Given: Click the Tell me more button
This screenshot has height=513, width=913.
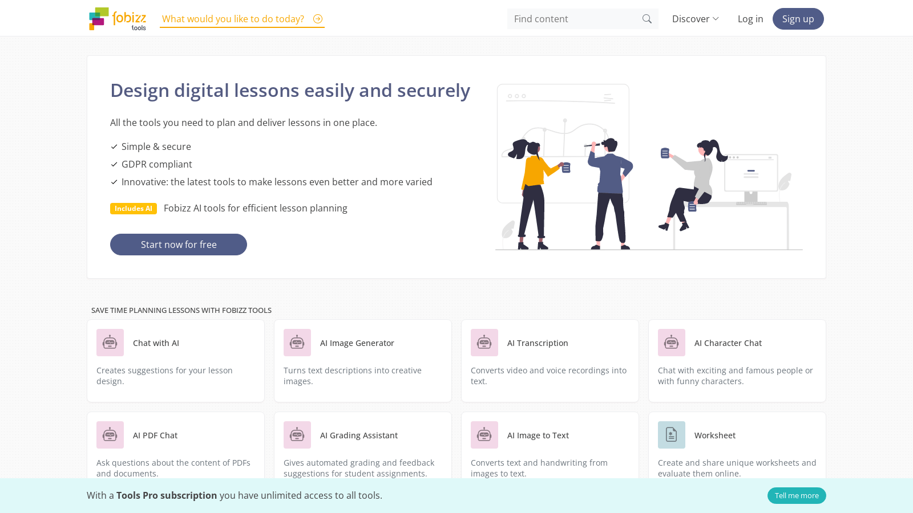Looking at the screenshot, I should (797, 495).
